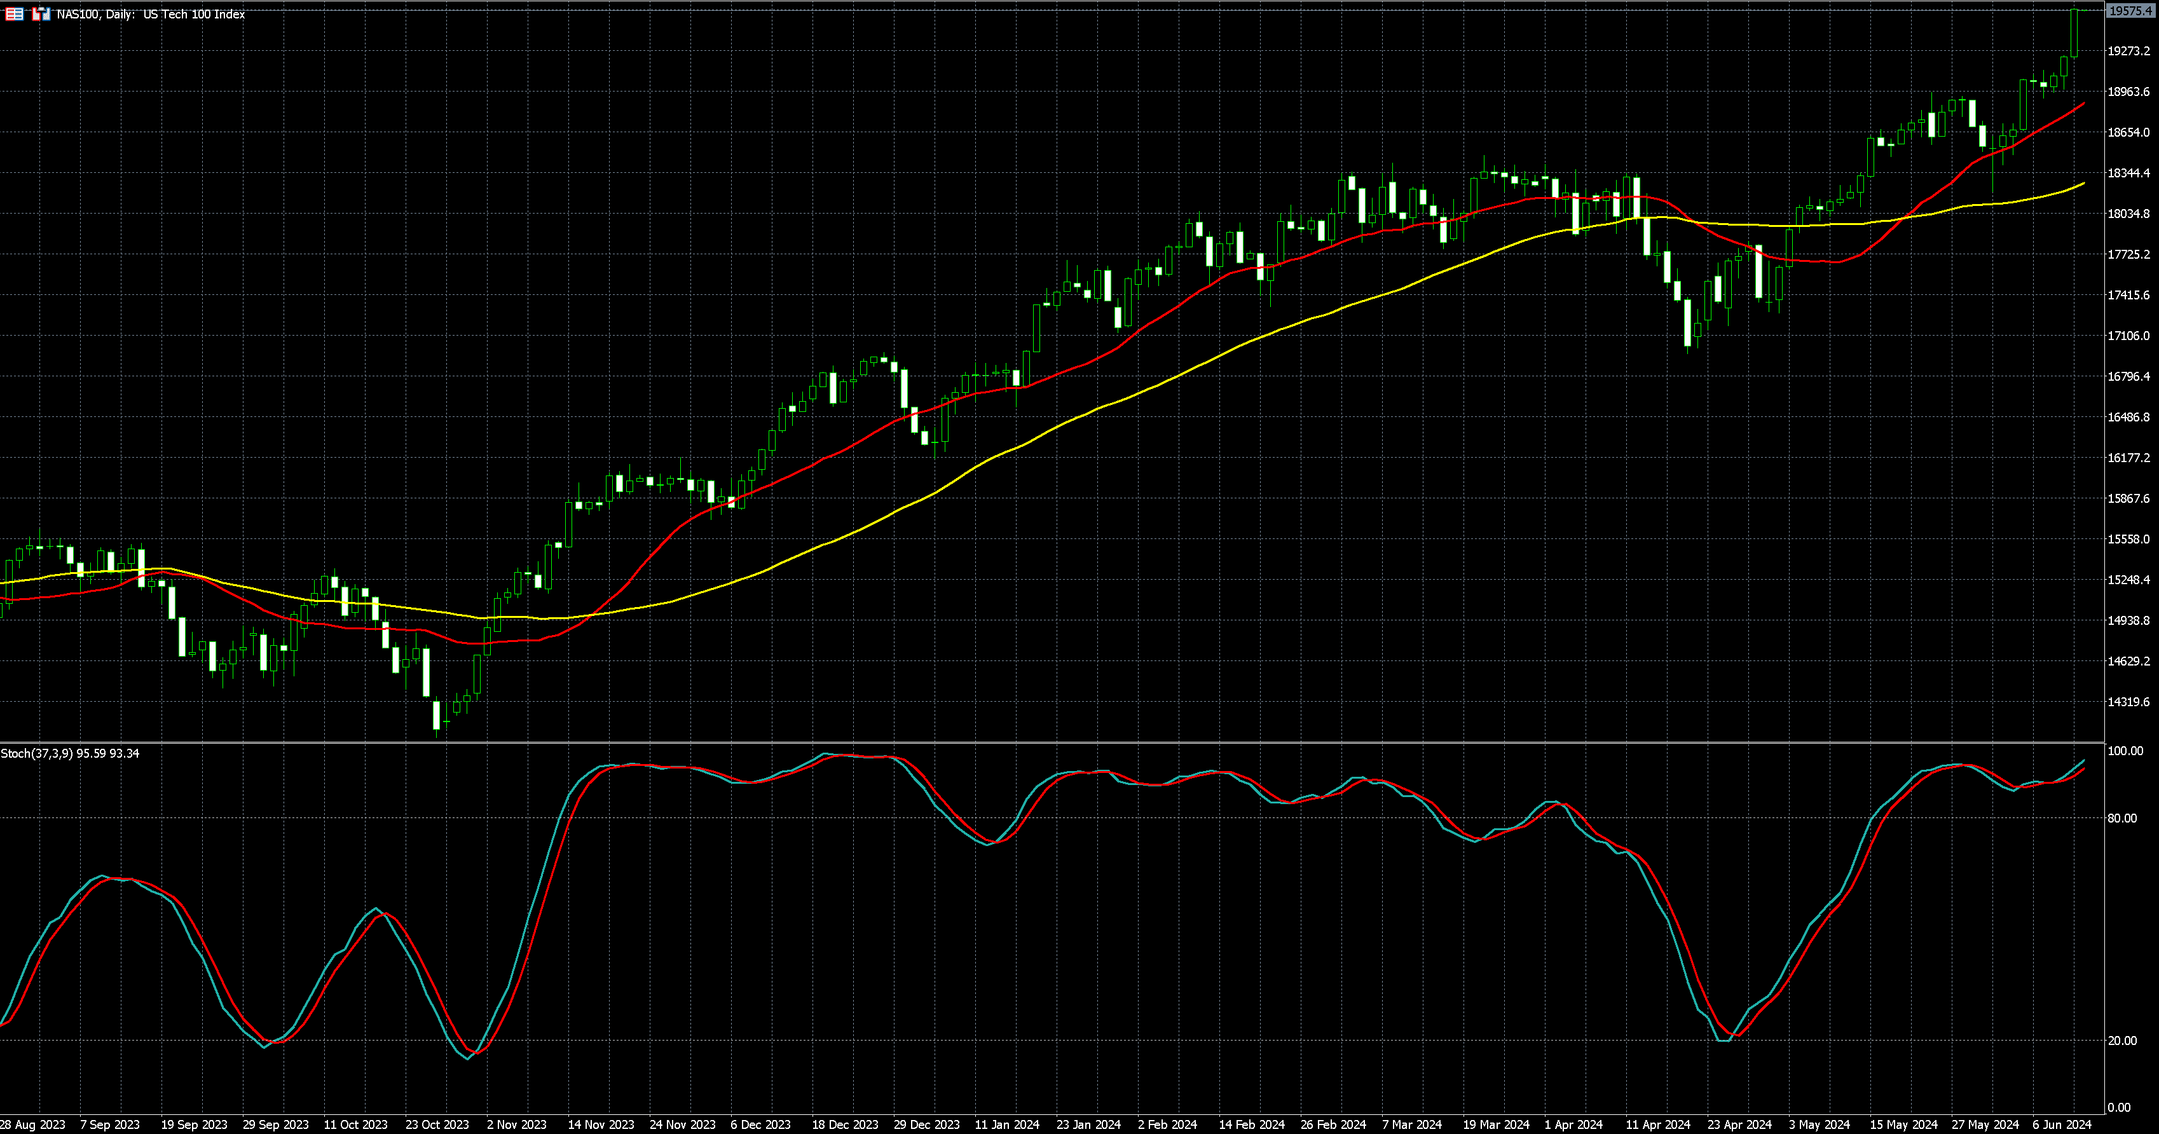Click the 15558.0 price scale label
Image resolution: width=2159 pixels, height=1134 pixels.
point(2128,539)
